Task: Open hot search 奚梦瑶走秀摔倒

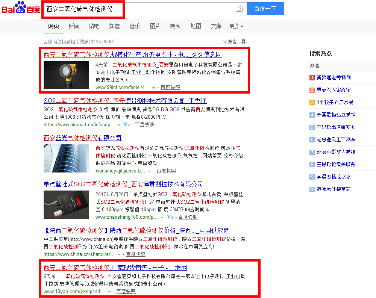Action: [334, 77]
